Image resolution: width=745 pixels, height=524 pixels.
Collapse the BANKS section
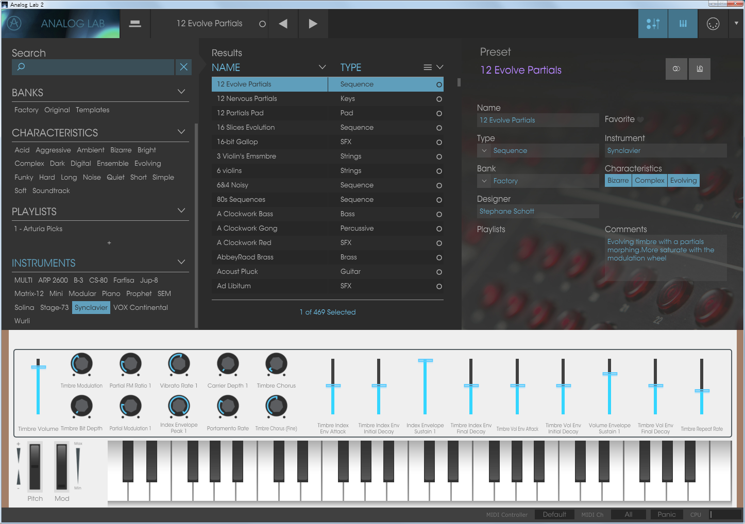click(181, 92)
